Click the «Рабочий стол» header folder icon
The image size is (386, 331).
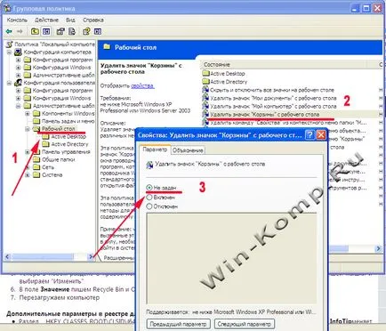click(x=107, y=47)
